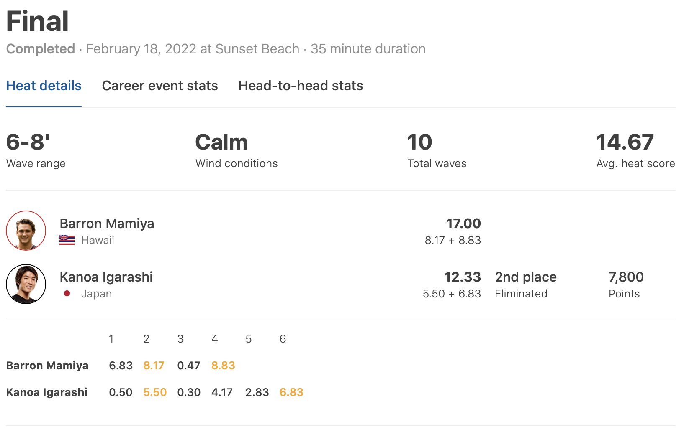Click Igarashi's 4.17 wave score
Viewport: 684px width, 432px height.
222,392
